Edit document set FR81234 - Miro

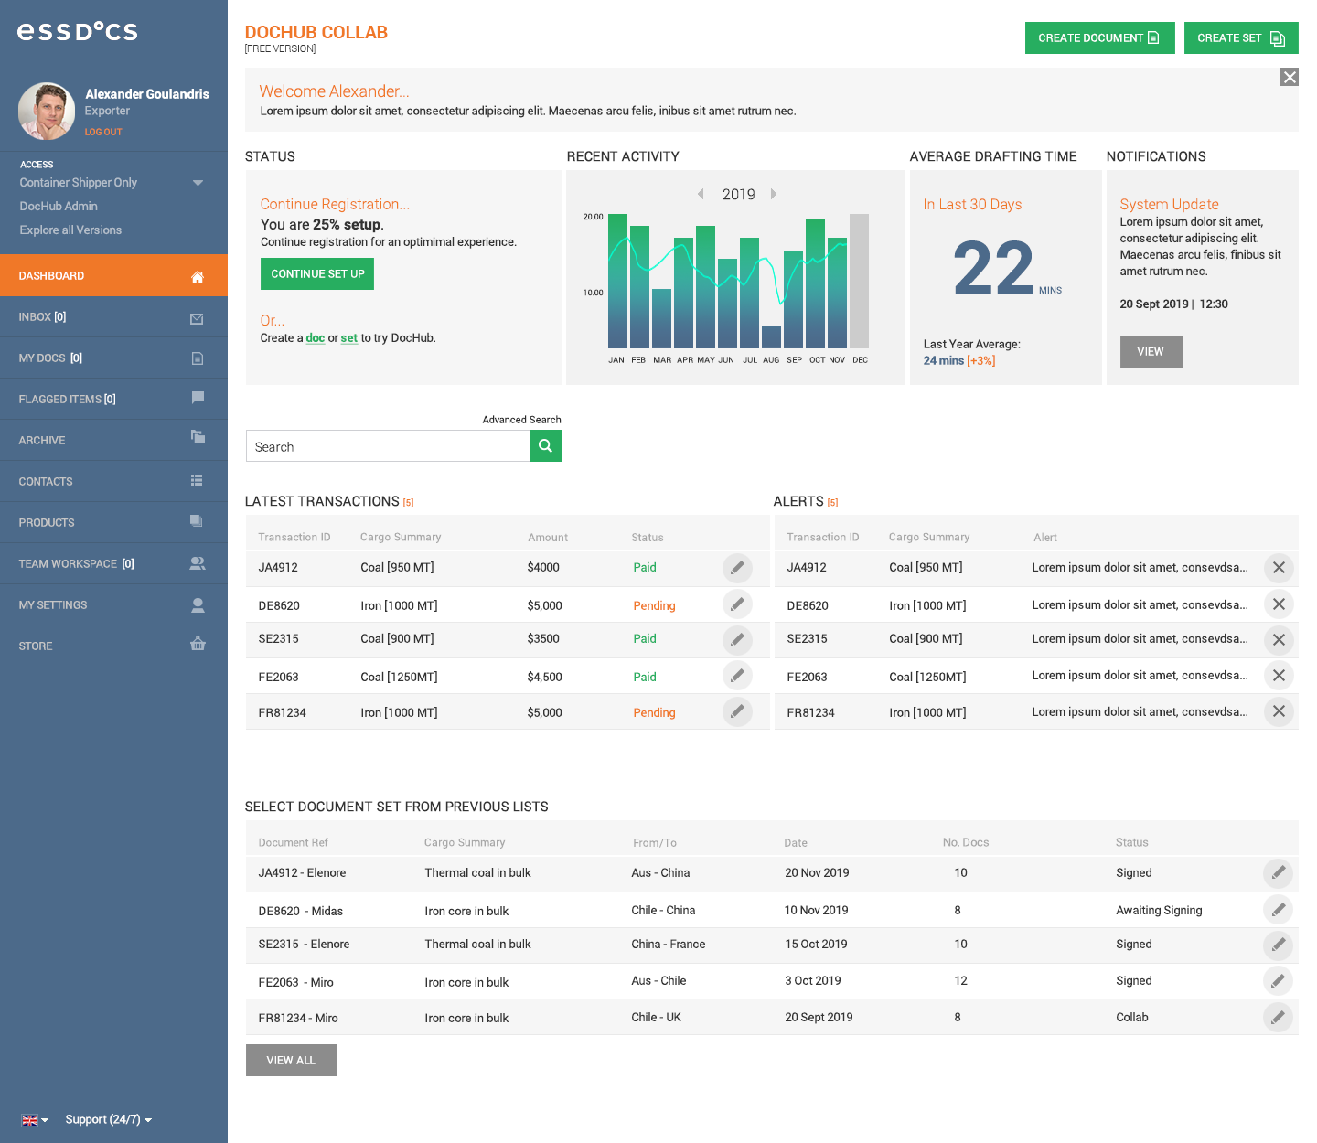1278,1017
